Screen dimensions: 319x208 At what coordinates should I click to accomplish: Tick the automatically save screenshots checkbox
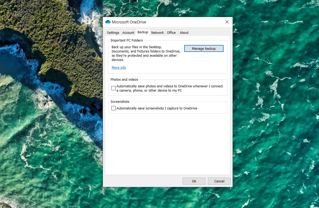tap(114, 108)
